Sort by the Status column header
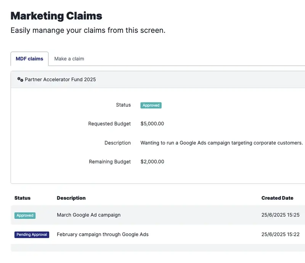This screenshot has height=263, width=305. [x=22, y=198]
